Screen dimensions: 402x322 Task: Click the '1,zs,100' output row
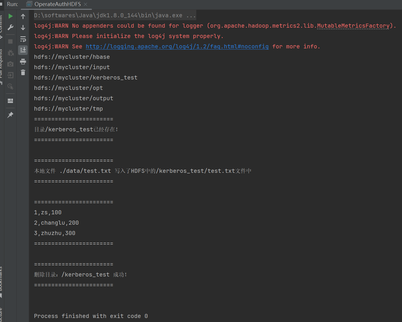tap(48, 212)
